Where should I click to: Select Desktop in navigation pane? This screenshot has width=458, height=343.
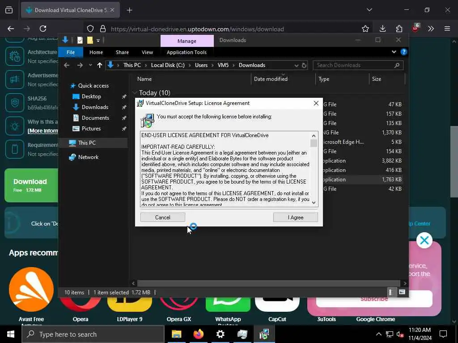91,96
